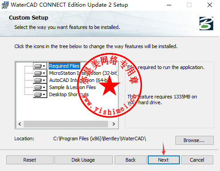Select MicroStation Integration (32-bit) feature
The width and height of the screenshot is (220, 171).
[83, 73]
